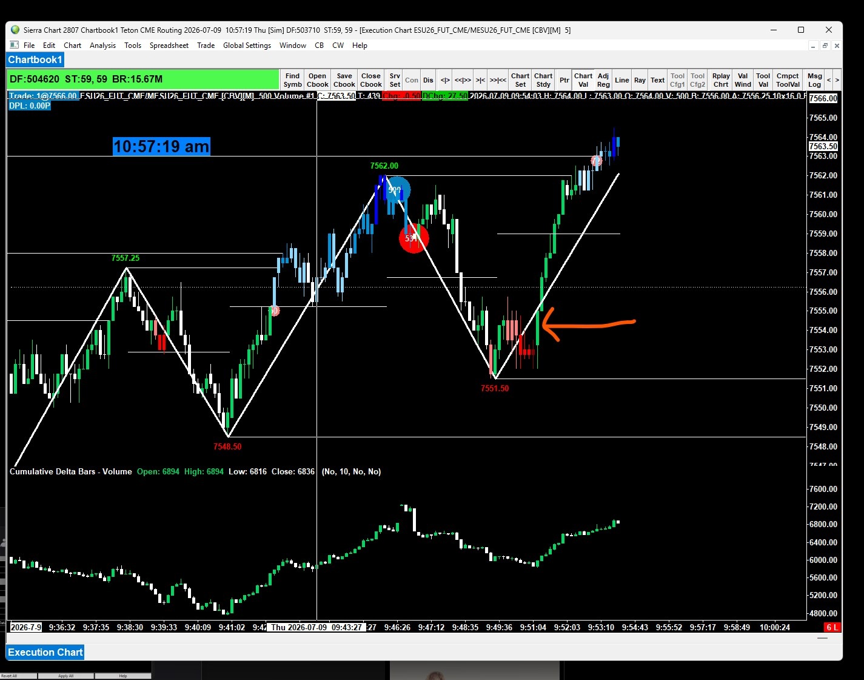This screenshot has width=864, height=680.
Task: Open the Analysis menu
Action: point(102,45)
